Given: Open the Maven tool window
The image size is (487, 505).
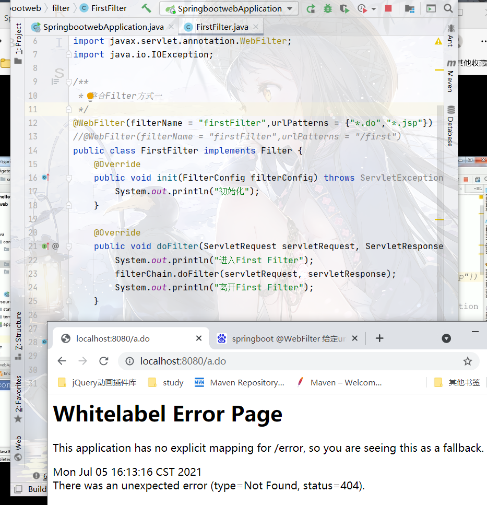Looking at the screenshot, I should coord(450,77).
